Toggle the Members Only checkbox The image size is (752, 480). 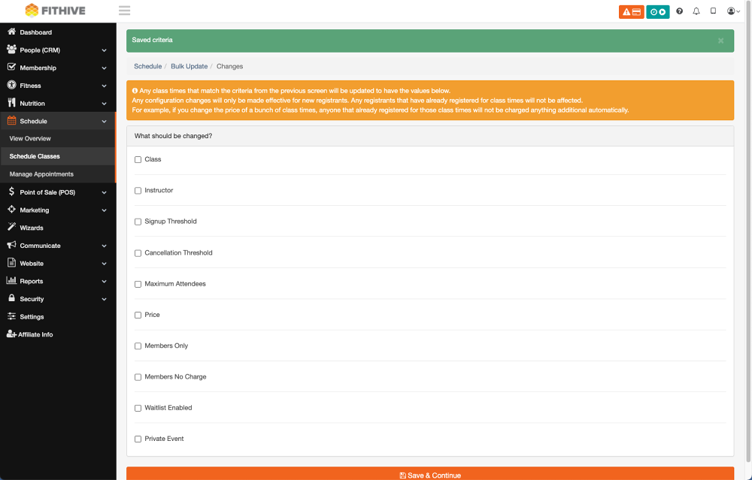click(138, 346)
